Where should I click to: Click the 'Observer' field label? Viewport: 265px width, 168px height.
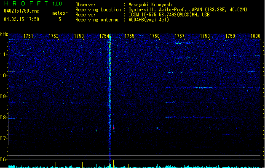pyautogui.click(x=86, y=5)
